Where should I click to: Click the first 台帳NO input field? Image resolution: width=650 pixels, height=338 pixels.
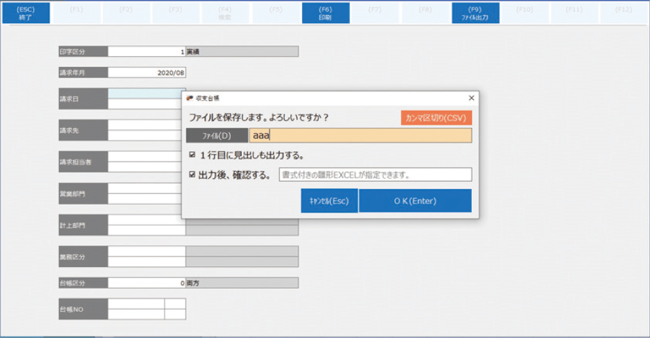(135, 304)
